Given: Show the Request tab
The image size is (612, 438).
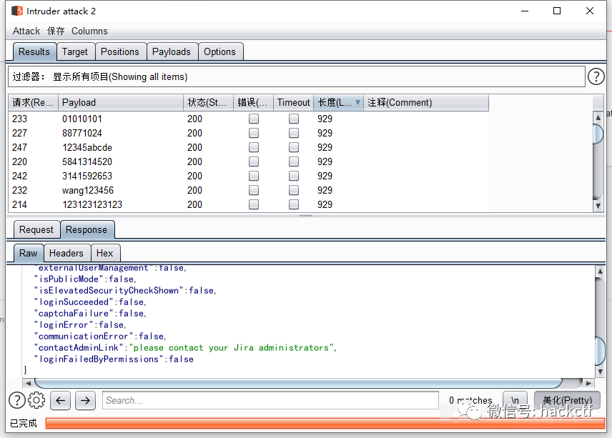Looking at the screenshot, I should coord(36,230).
